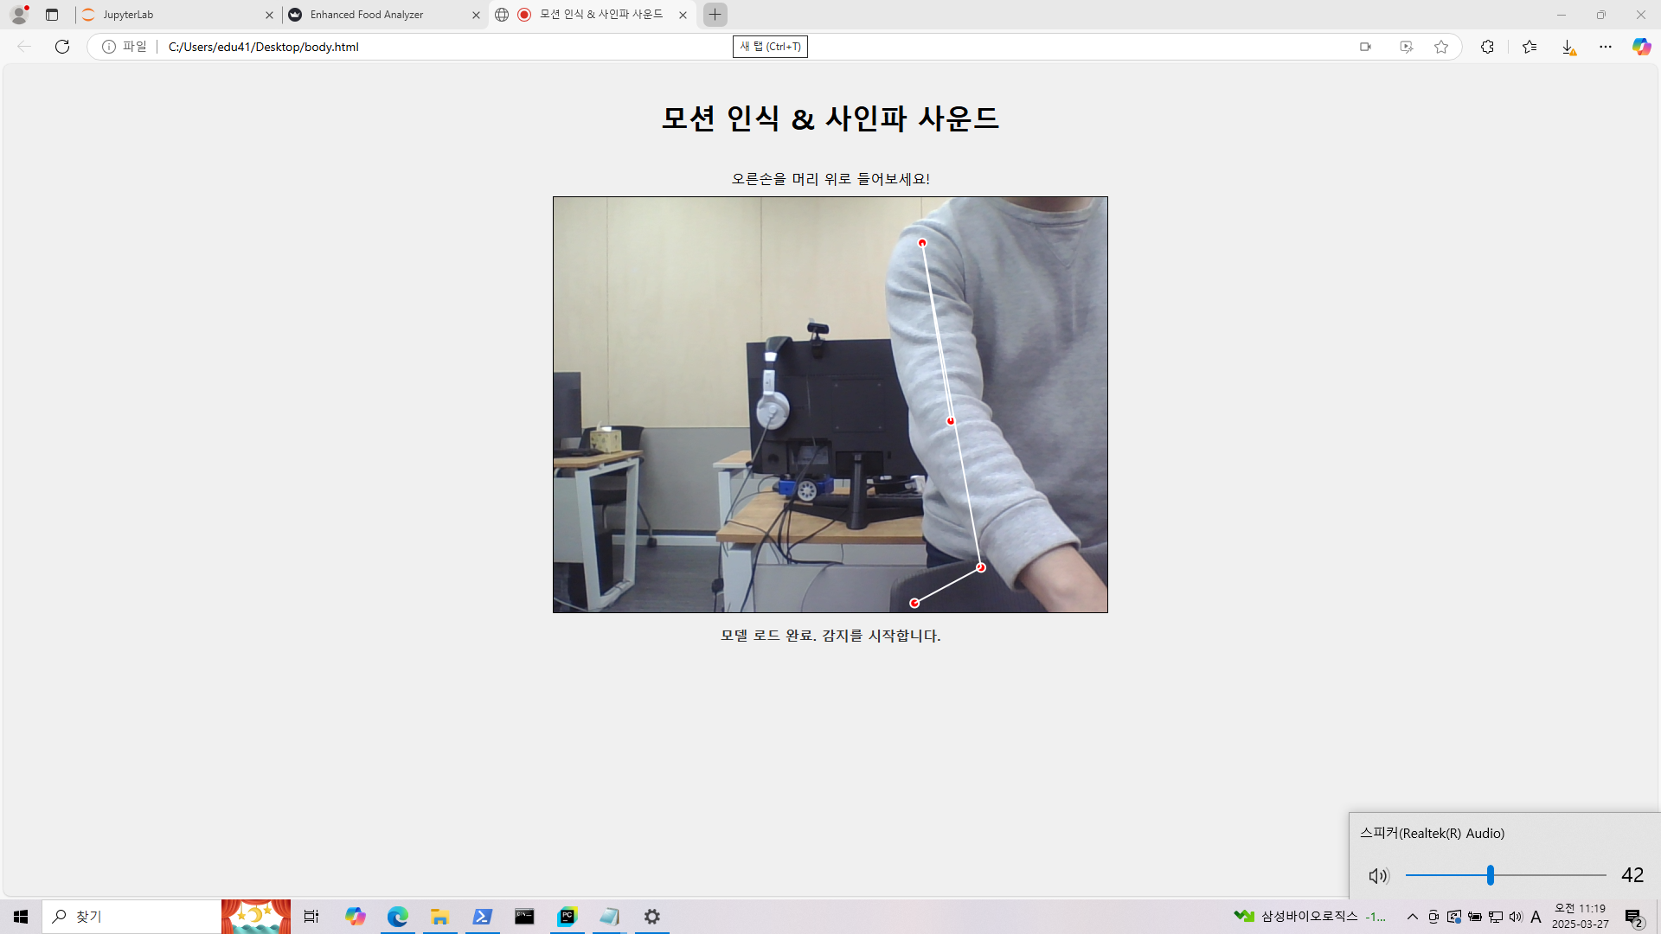Screen dimensions: 1661x934
Task: Toggle the input language indicator A
Action: pos(1536,917)
